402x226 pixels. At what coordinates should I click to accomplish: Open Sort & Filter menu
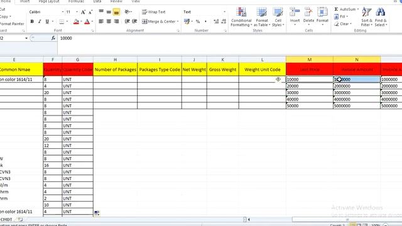[x=367, y=17]
